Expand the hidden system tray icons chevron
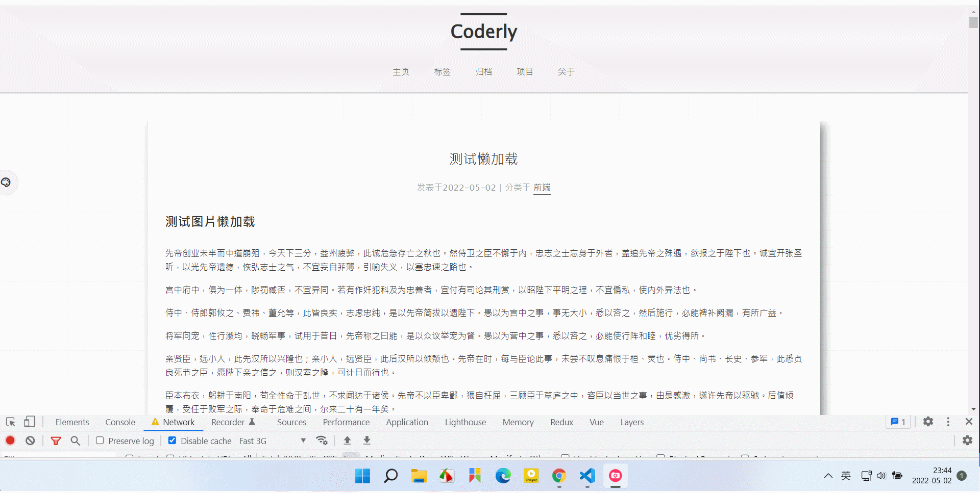Image resolution: width=980 pixels, height=493 pixels. coord(828,476)
